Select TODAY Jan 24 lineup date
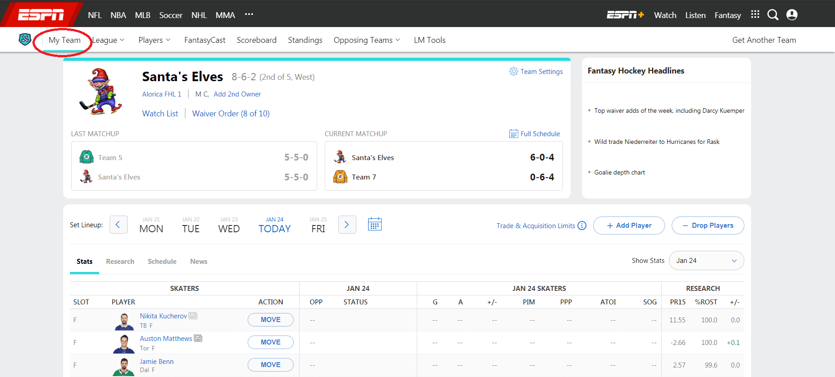The width and height of the screenshot is (835, 377). pos(275,225)
